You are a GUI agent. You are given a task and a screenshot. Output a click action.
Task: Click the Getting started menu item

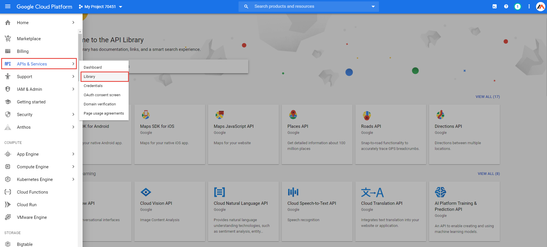click(x=39, y=102)
